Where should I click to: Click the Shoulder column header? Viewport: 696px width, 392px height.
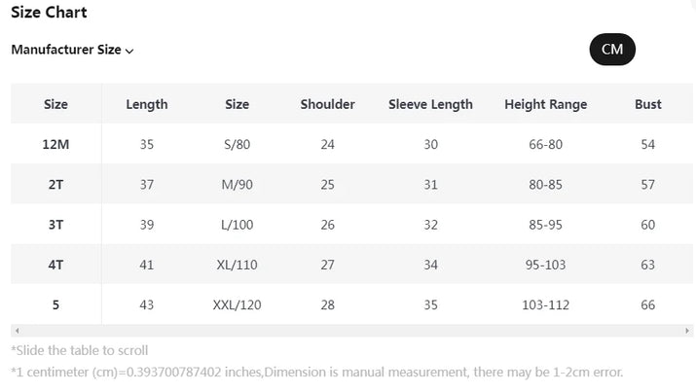pos(327,104)
